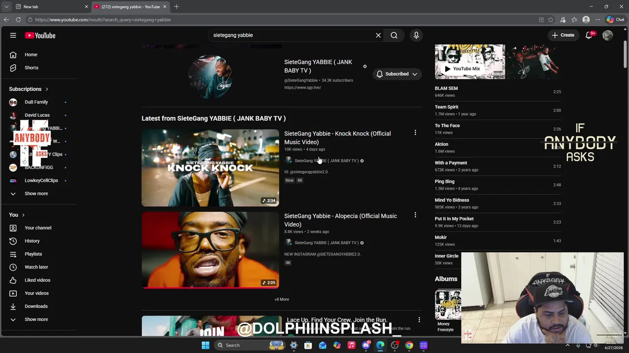Open Copilot Chat in browser
Viewport: 629px width, 353px height.
point(615,20)
